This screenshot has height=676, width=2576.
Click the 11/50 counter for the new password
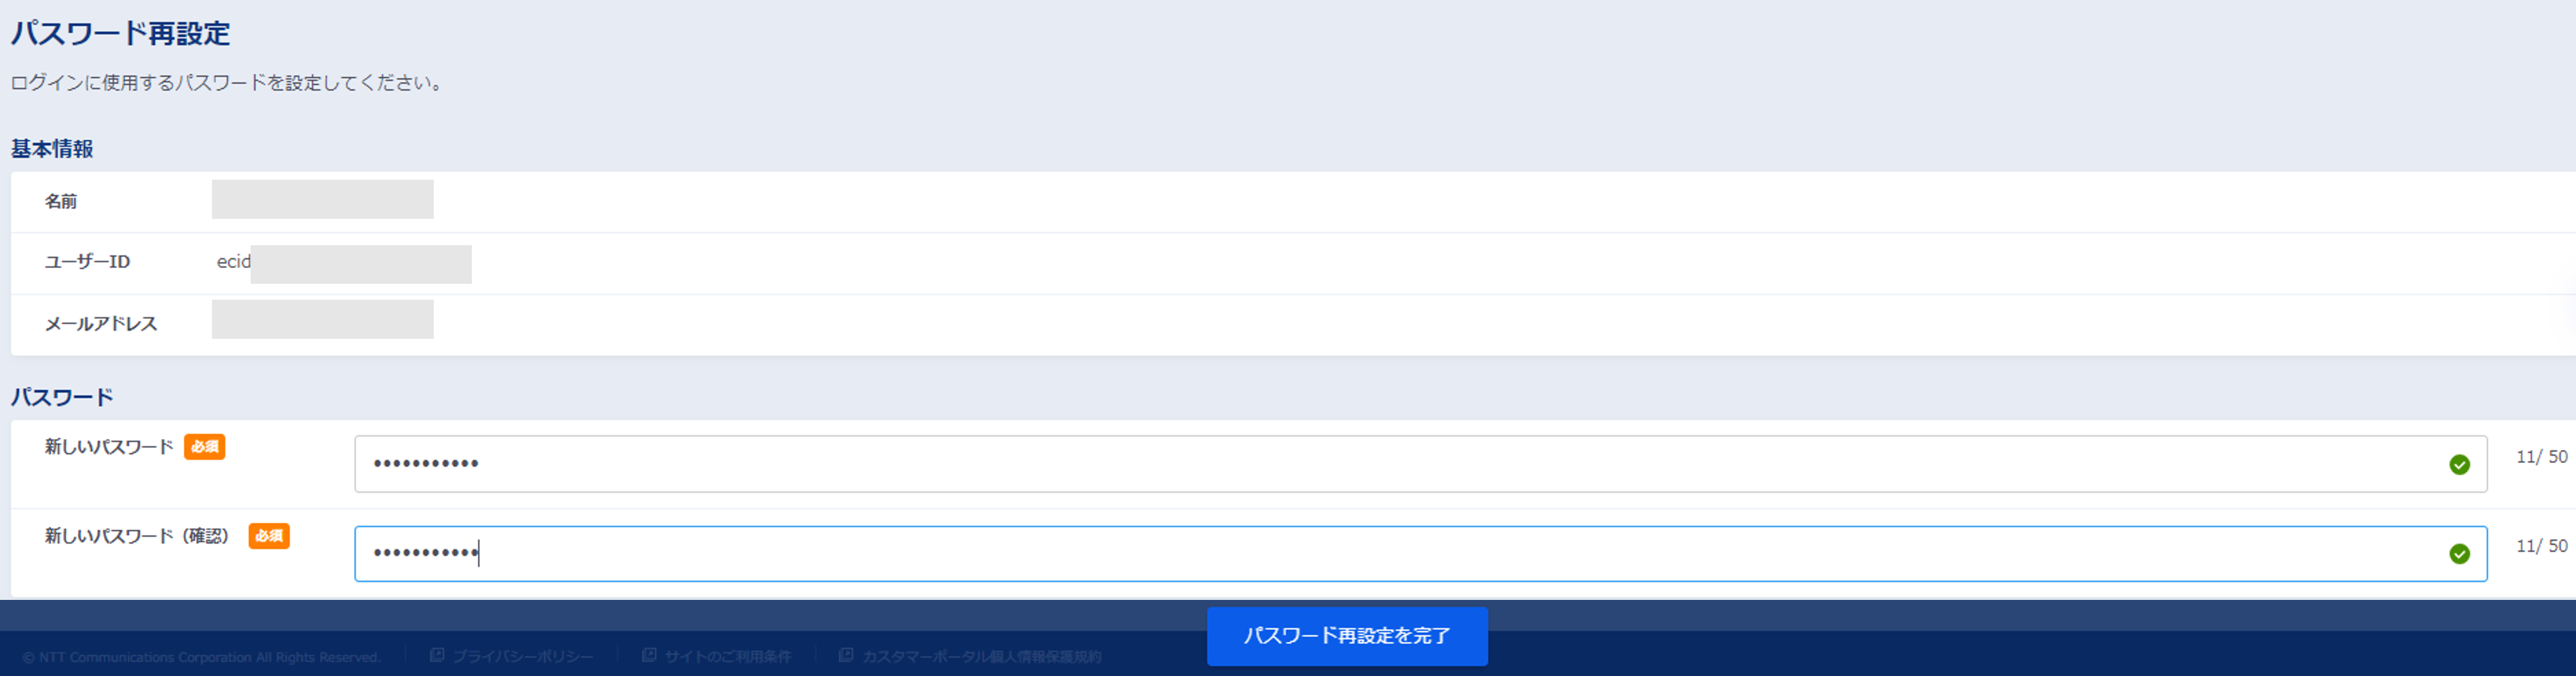[x=2541, y=457]
